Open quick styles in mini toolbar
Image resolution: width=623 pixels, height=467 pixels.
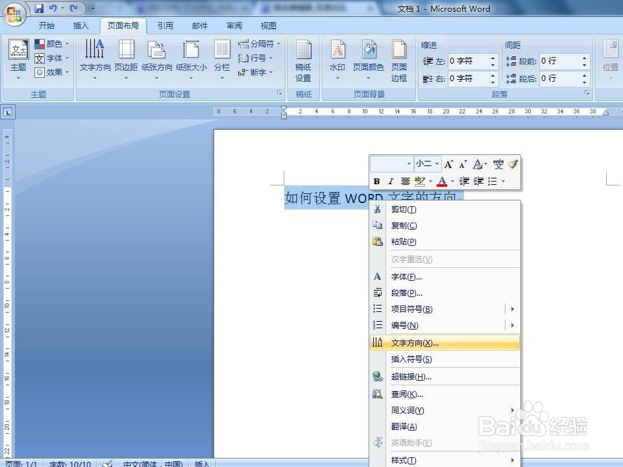(x=480, y=164)
